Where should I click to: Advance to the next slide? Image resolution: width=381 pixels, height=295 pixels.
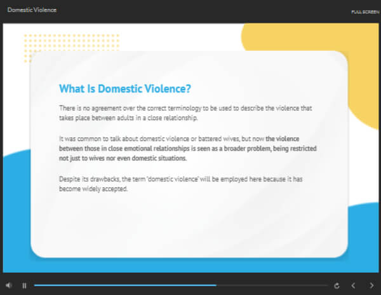tap(371, 285)
